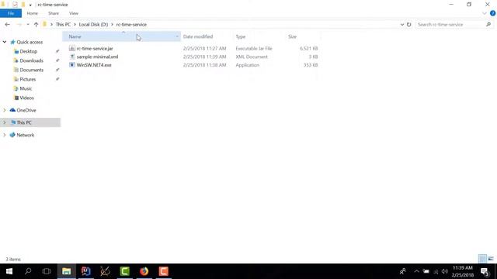Expand the Network tree node

[5, 135]
